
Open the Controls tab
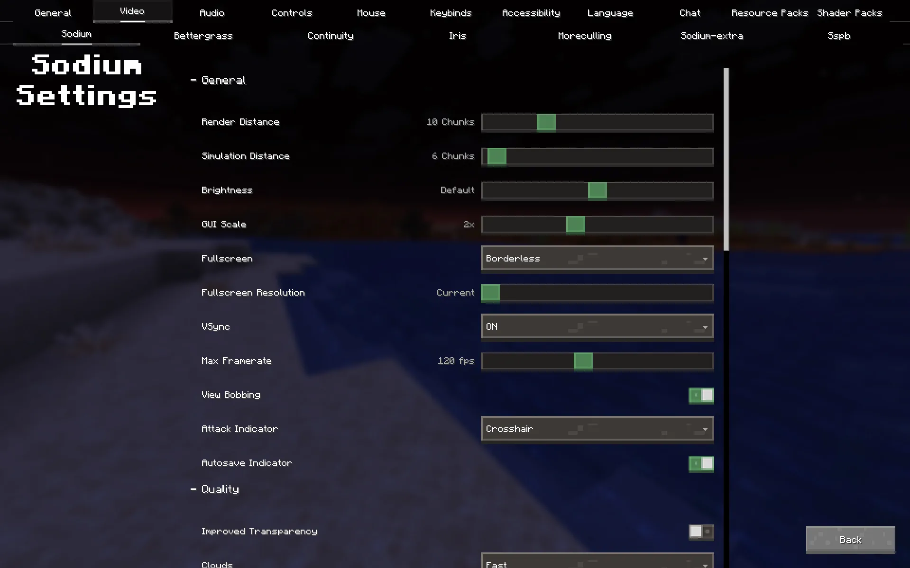tap(292, 13)
